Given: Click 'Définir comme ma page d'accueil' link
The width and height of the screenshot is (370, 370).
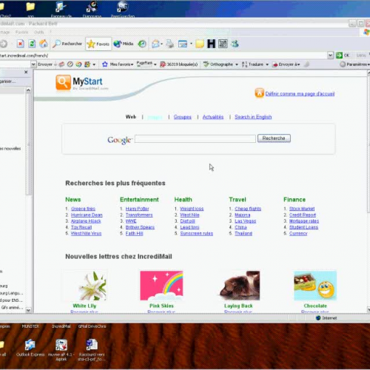Looking at the screenshot, I should 300,94.
